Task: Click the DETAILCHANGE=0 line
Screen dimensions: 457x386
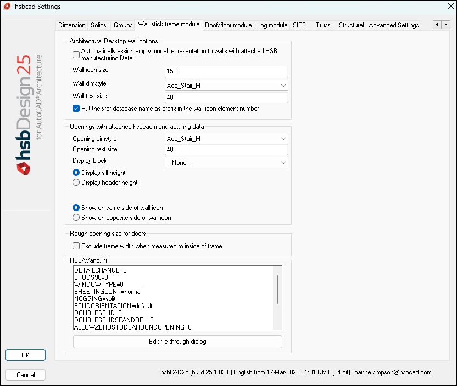Action: [x=101, y=270]
